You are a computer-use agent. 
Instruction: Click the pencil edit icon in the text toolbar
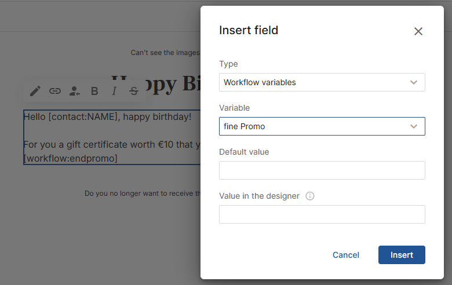point(35,91)
